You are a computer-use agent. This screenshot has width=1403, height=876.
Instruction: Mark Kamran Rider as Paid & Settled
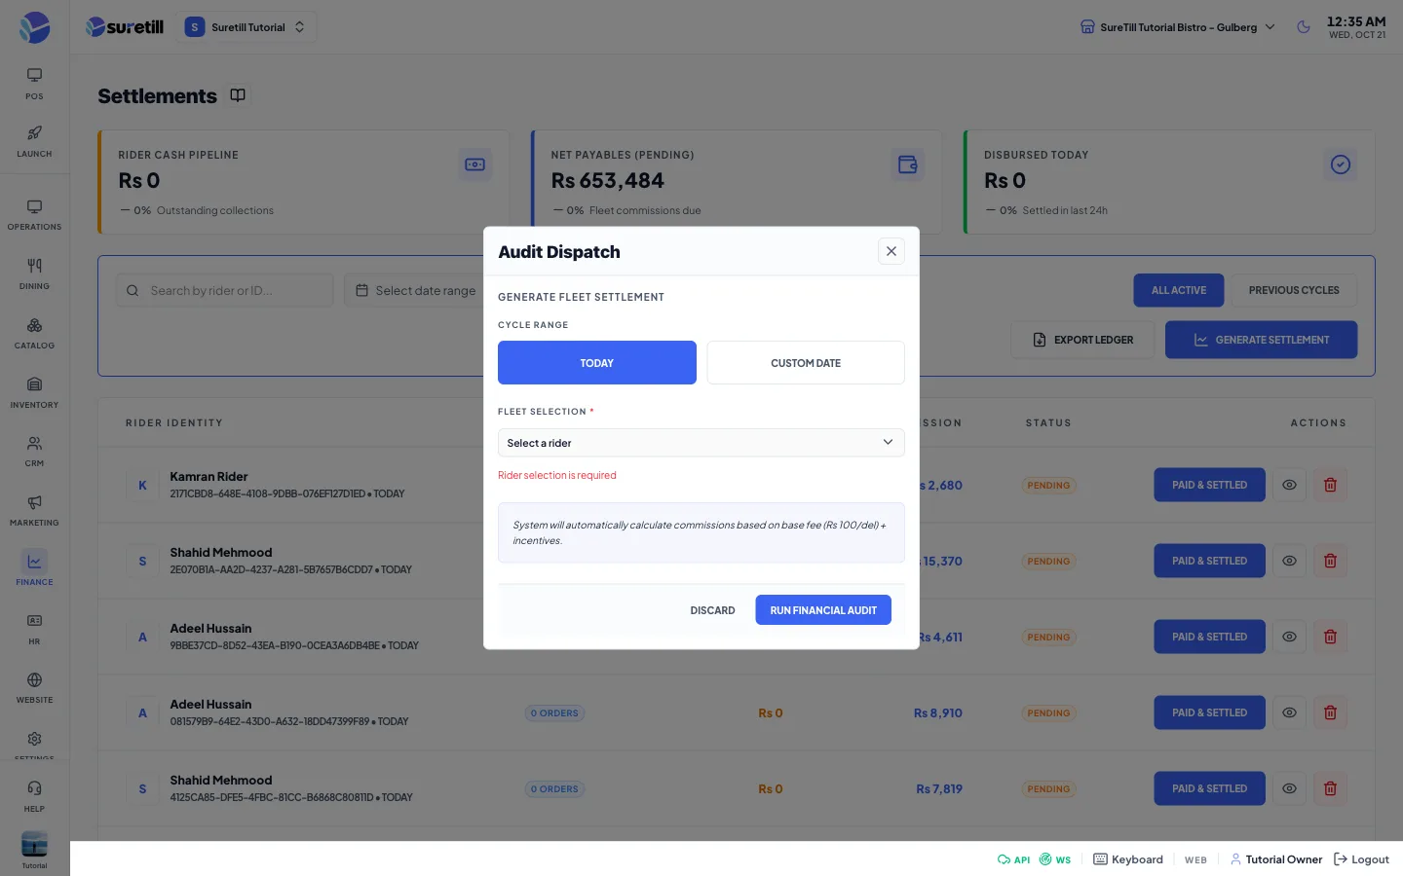1209,485
